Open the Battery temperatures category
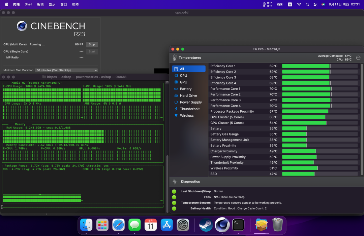Image resolution: width=364 pixels, height=236 pixels. click(x=185, y=89)
